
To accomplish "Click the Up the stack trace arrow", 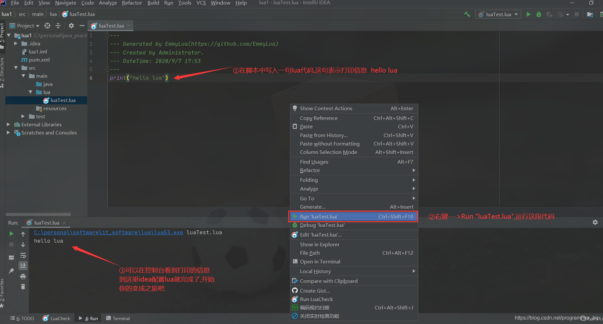I will coord(23,234).
